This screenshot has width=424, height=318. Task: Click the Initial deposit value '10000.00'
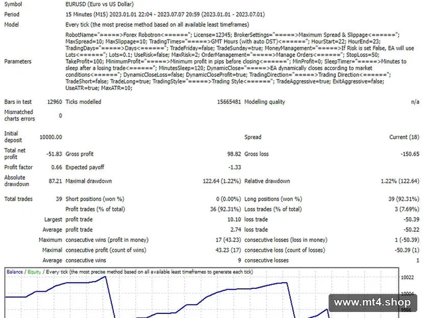(x=51, y=137)
